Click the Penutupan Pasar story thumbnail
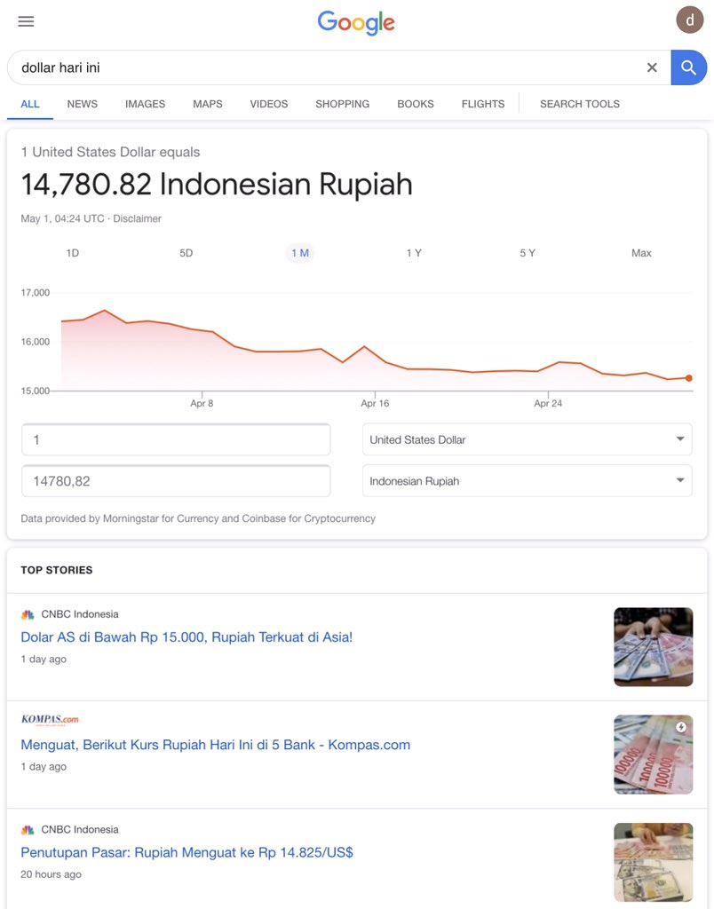Image resolution: width=714 pixels, height=909 pixels. tap(653, 863)
